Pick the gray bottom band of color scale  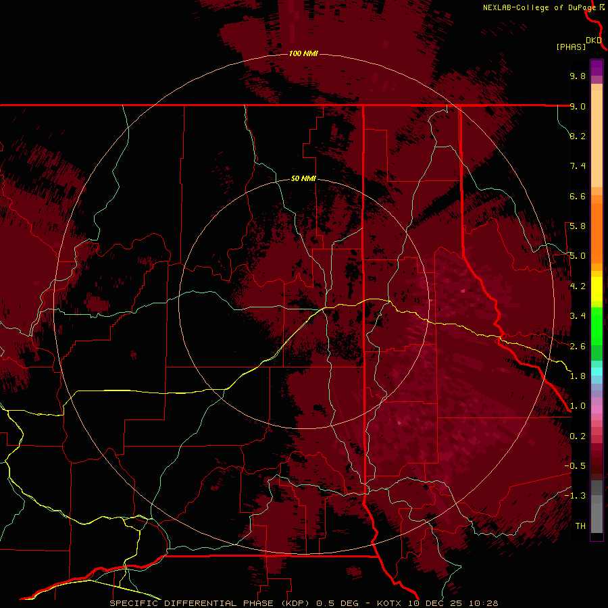point(597,515)
